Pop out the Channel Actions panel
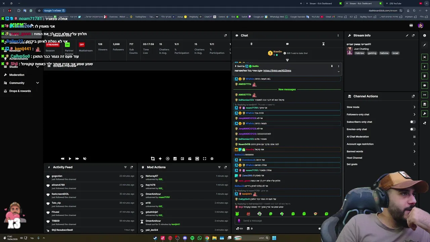 pos(413,96)
